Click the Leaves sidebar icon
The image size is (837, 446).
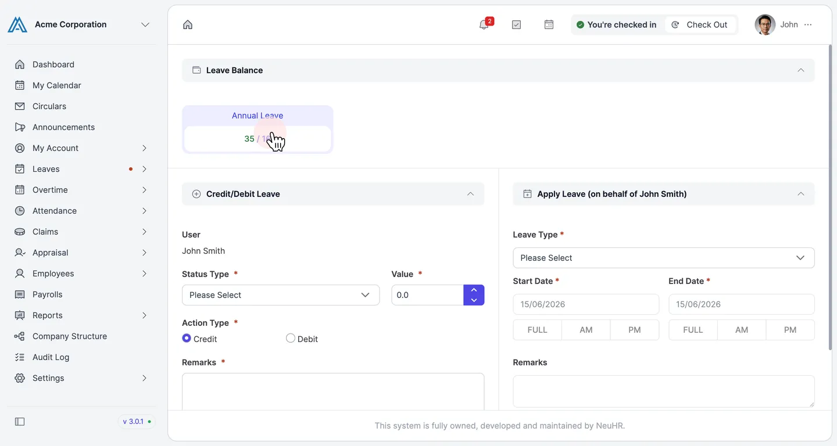pyautogui.click(x=20, y=169)
